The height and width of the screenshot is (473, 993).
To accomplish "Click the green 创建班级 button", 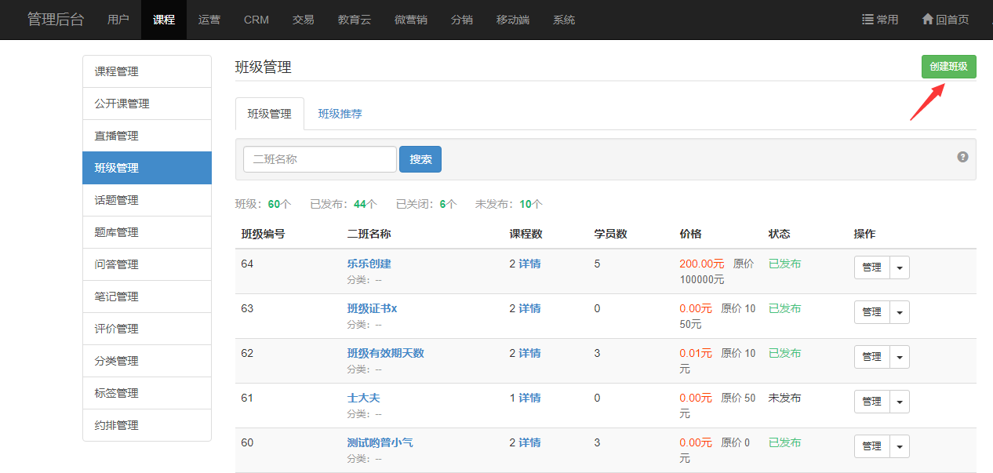I will [948, 67].
